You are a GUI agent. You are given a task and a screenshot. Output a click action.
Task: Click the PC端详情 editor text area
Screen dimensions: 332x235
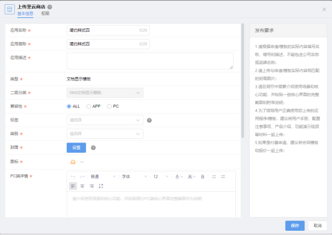click(x=151, y=204)
